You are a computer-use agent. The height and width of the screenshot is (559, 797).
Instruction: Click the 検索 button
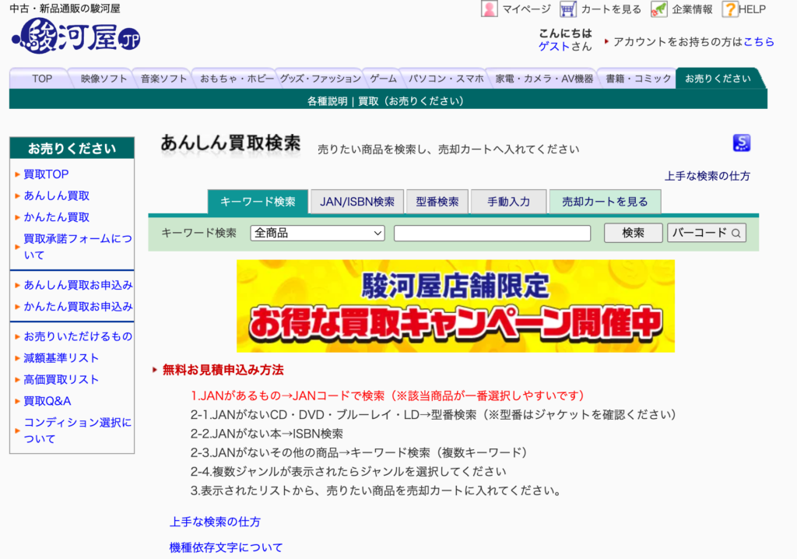[x=634, y=233]
